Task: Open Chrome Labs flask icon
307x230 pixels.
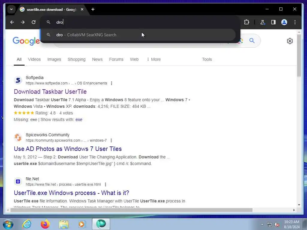Action: click(x=262, y=22)
